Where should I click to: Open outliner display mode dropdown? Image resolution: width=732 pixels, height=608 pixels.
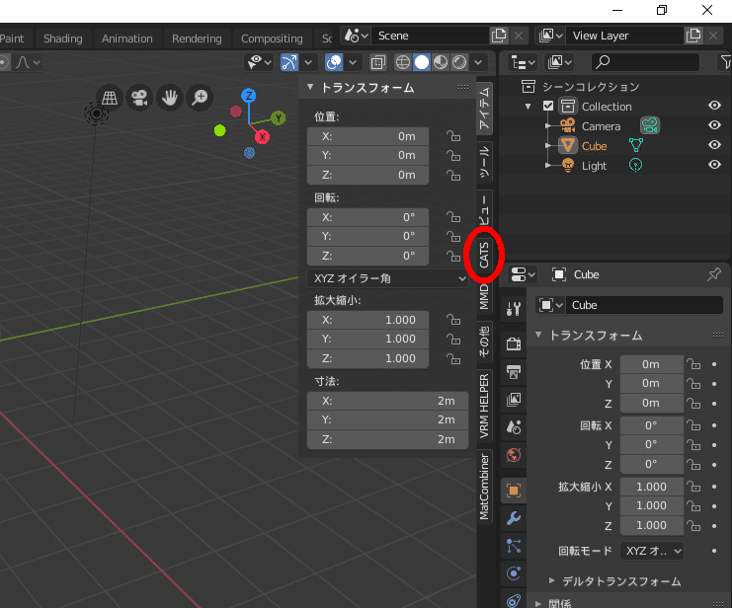(523, 61)
